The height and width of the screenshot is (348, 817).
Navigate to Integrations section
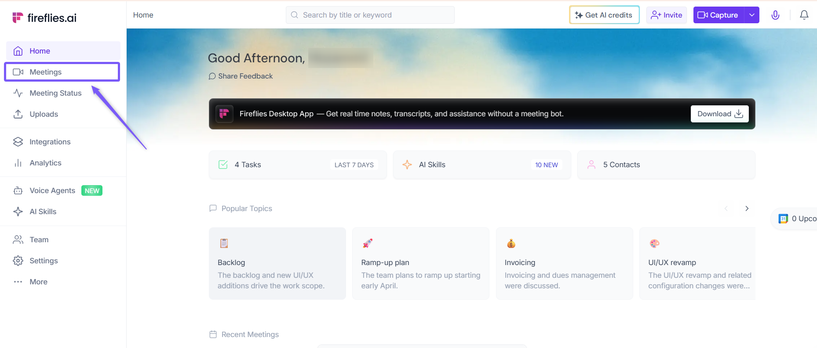[x=50, y=142]
